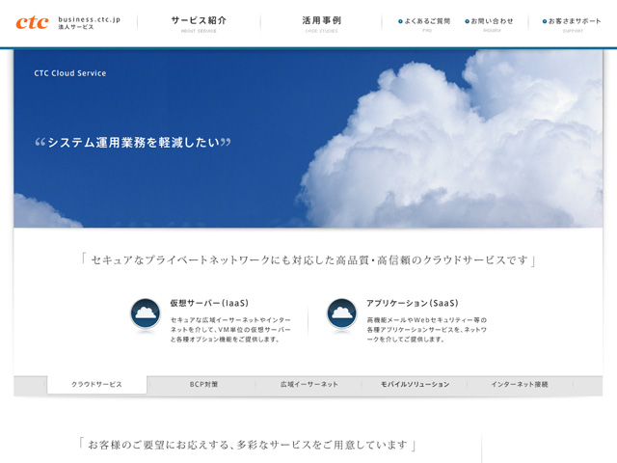The image size is (617, 463).
Task: Click the cloud icon beside 仮想サーバー(IaaS)
Action: click(146, 313)
